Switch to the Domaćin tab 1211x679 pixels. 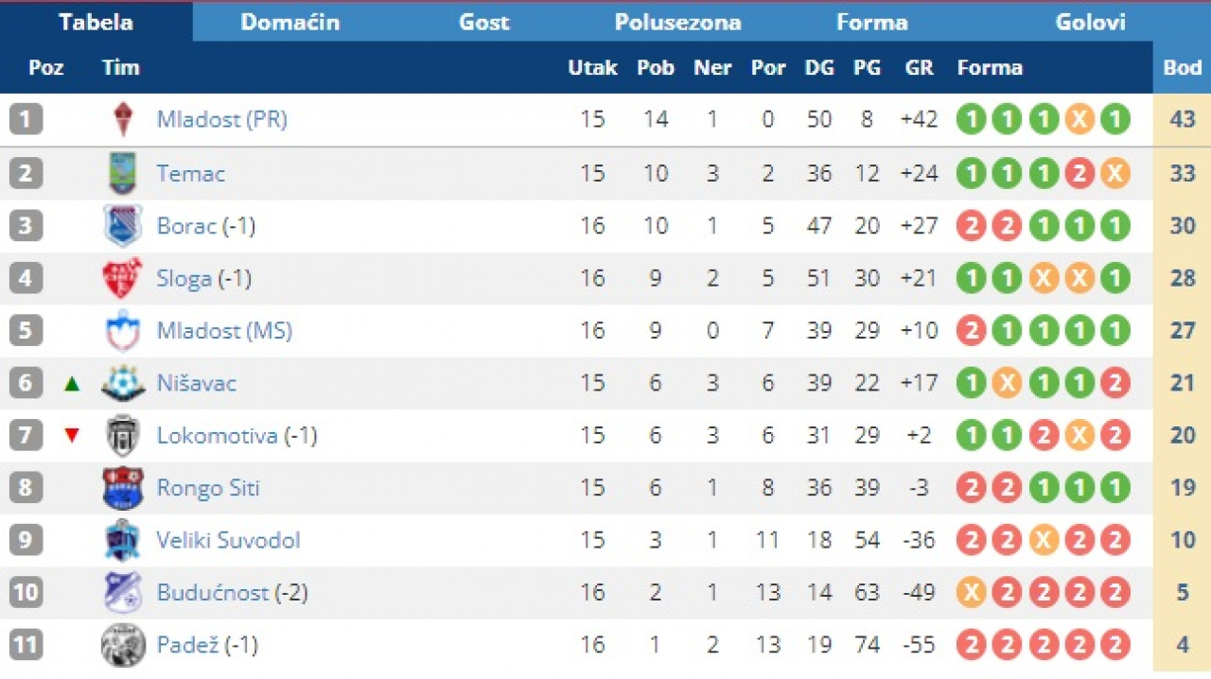[x=290, y=23]
